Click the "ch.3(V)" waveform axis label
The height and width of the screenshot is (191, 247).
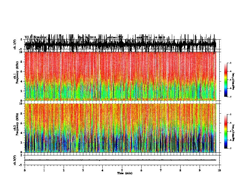[15, 160]
